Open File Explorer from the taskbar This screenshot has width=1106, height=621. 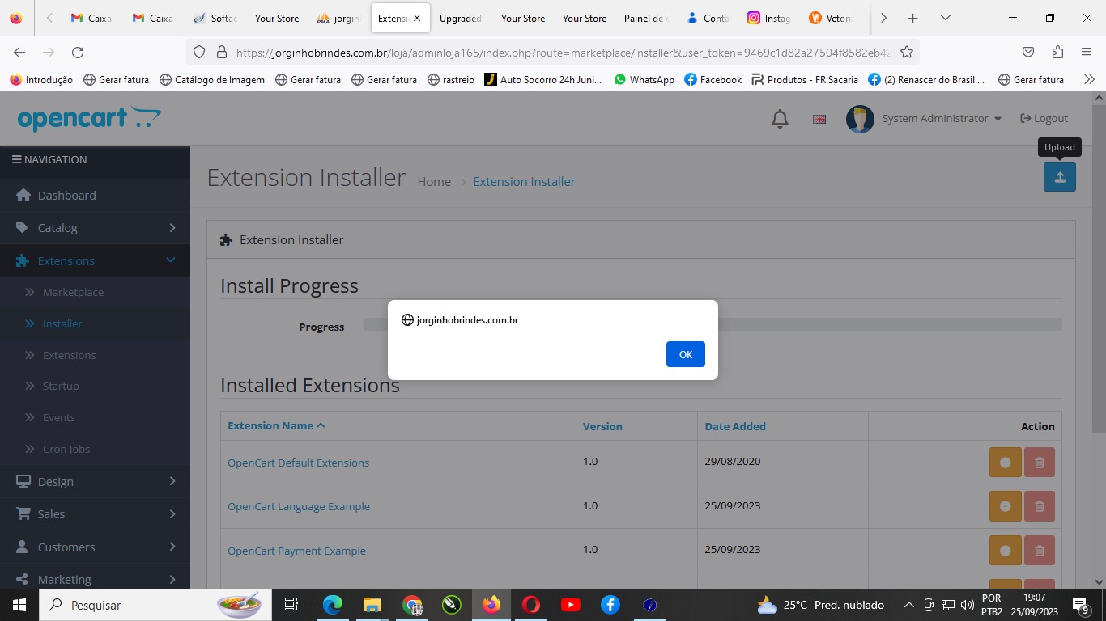[x=372, y=605]
